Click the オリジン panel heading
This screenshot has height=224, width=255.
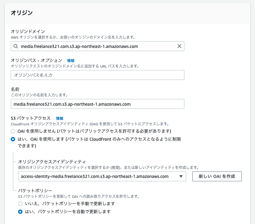[x=22, y=13]
